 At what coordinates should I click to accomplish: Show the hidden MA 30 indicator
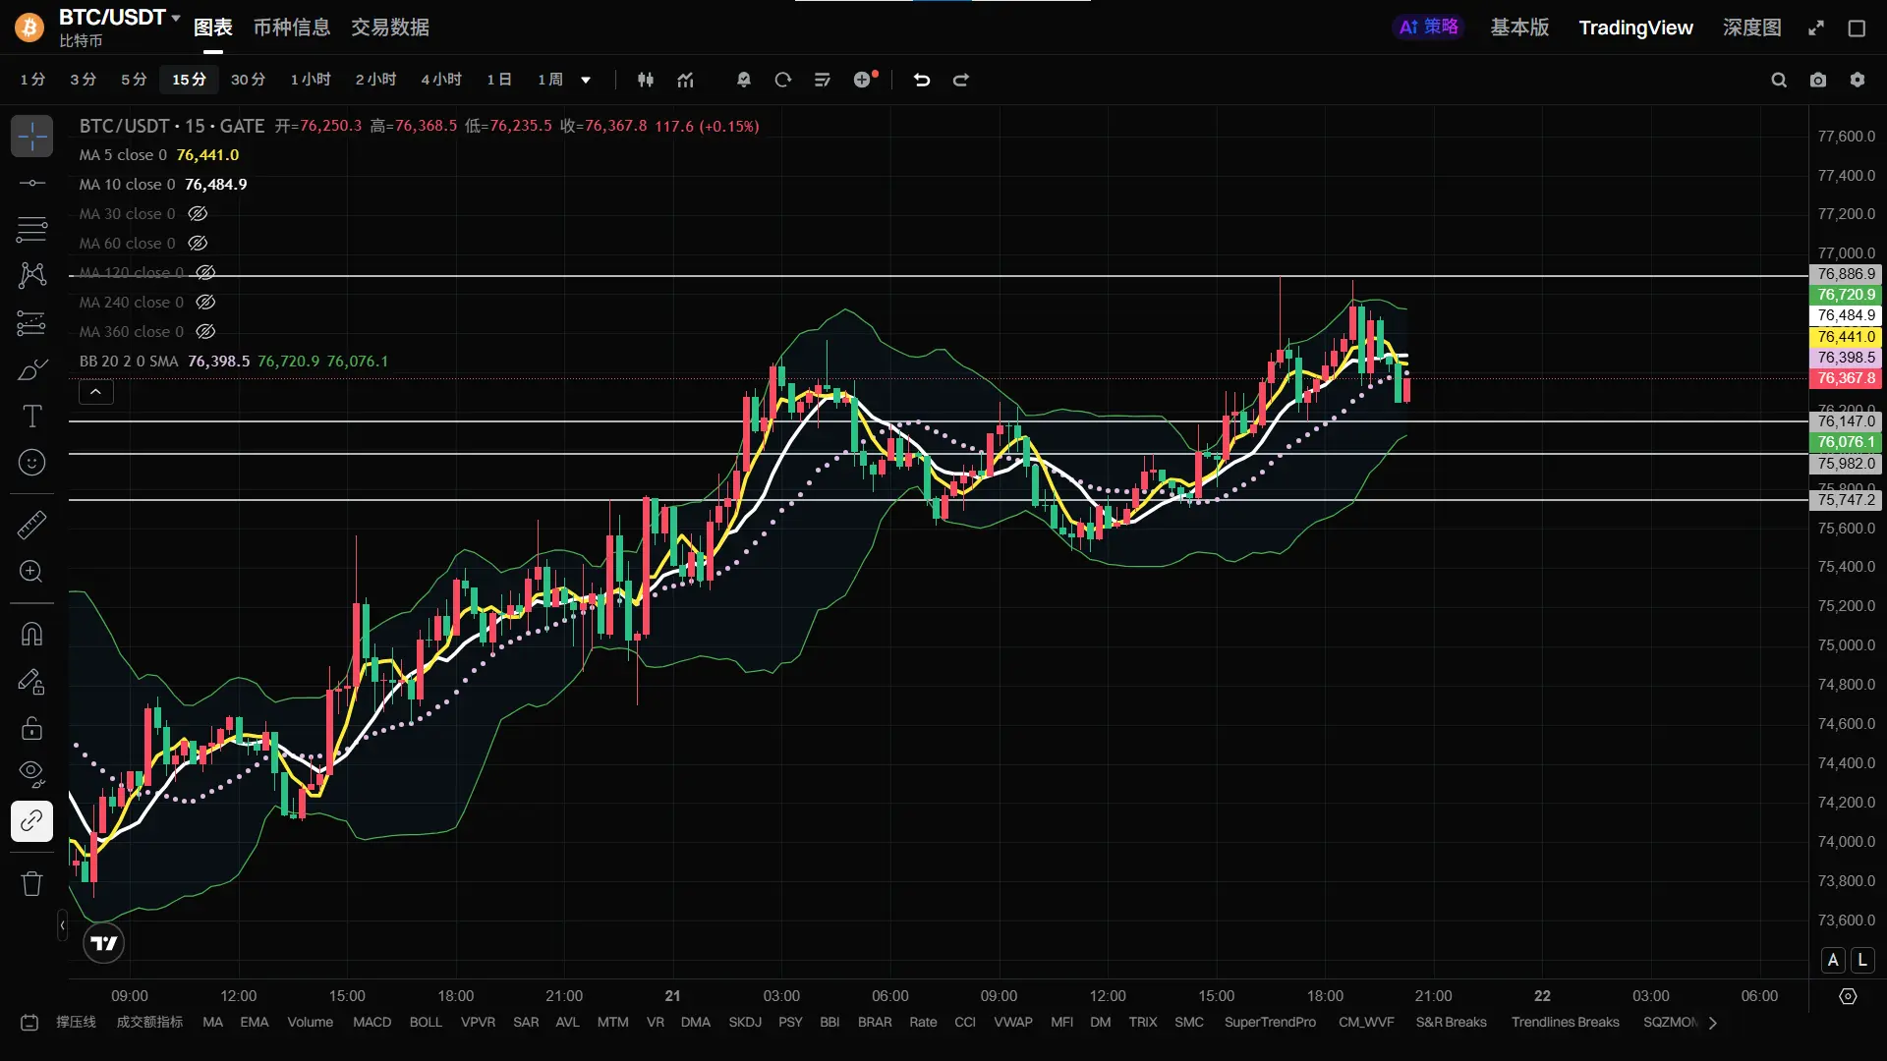[198, 214]
